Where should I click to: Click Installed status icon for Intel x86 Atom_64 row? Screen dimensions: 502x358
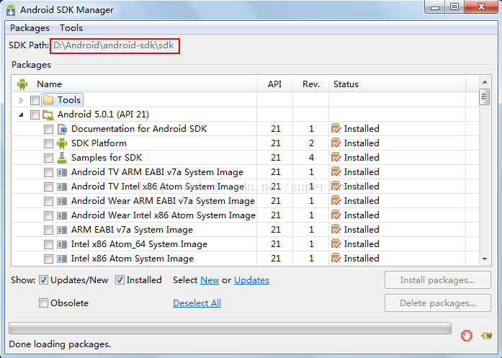pos(336,244)
